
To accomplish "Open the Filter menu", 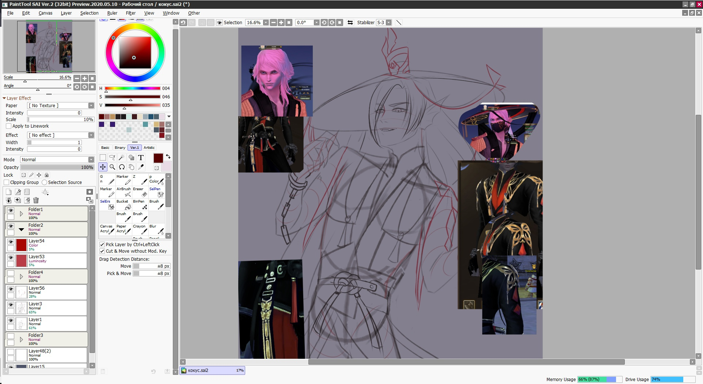I will [130, 13].
